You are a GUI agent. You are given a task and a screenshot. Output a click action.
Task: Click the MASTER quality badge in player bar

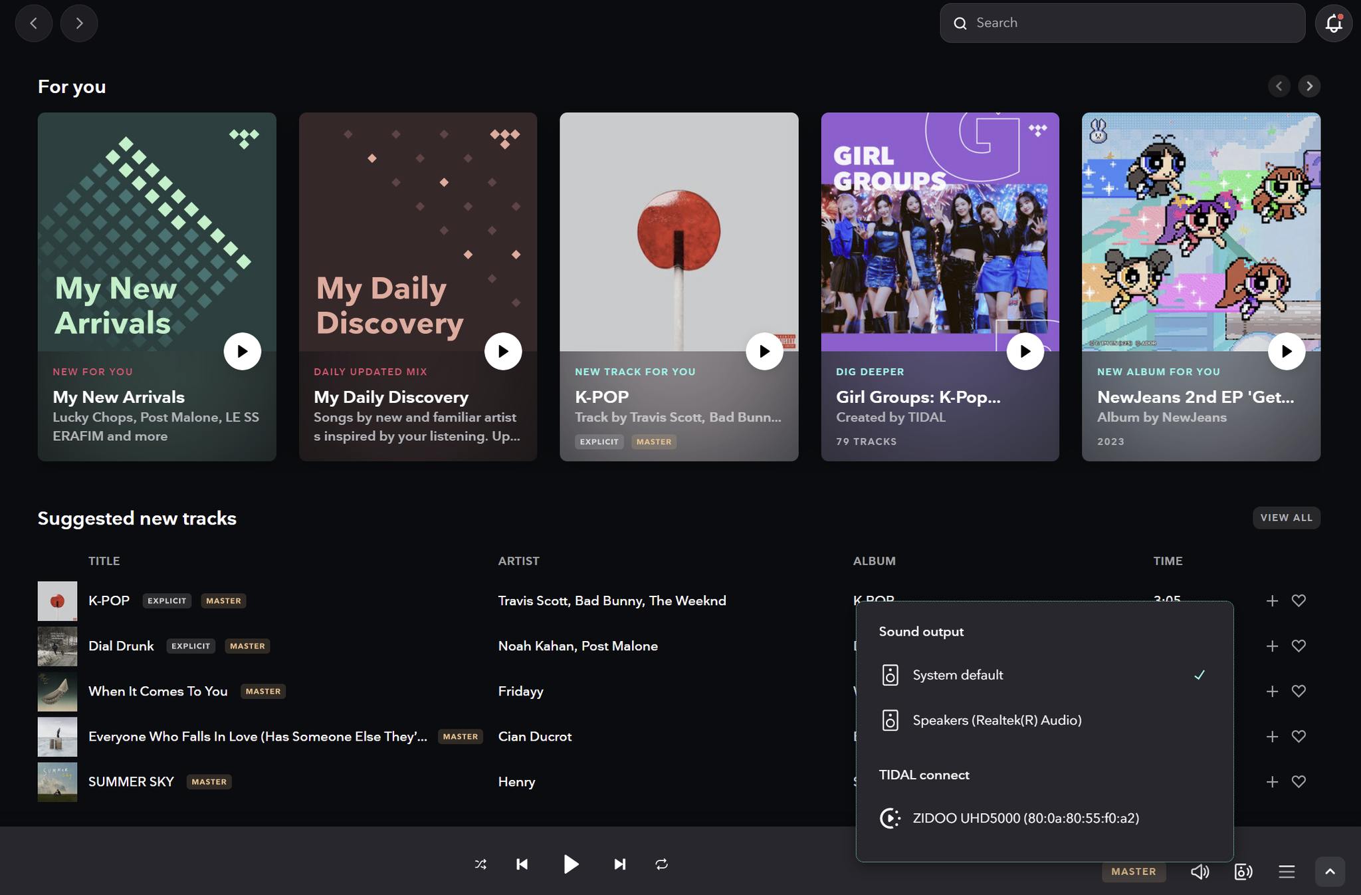click(1134, 871)
